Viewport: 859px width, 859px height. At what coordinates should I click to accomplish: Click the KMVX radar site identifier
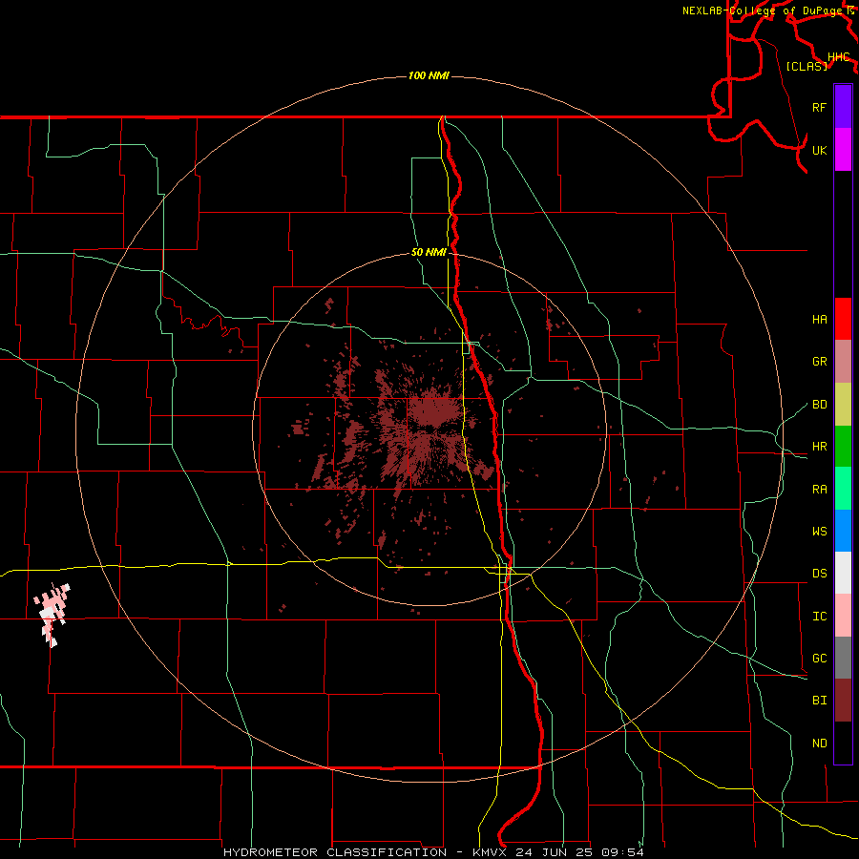pos(491,852)
